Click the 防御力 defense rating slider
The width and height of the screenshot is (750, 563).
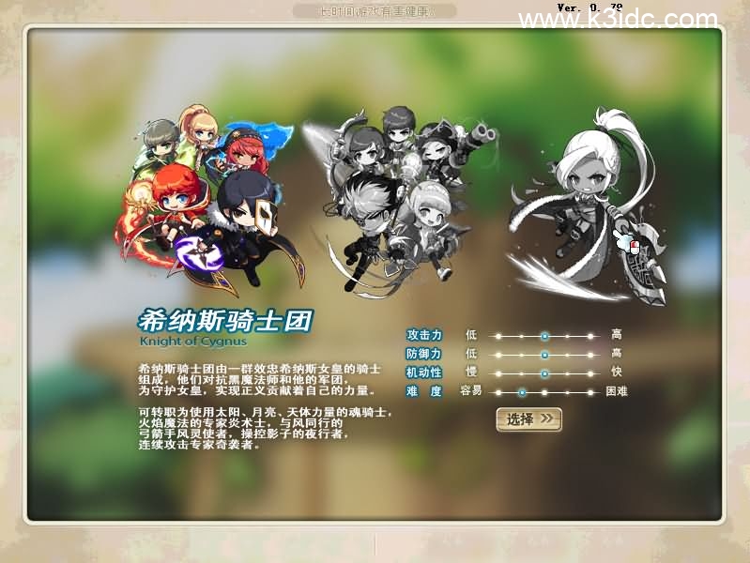pyautogui.click(x=544, y=355)
